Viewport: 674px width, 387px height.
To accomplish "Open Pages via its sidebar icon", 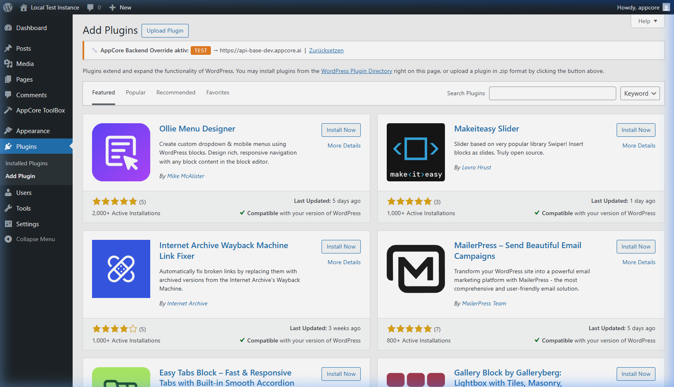I will 9,79.
